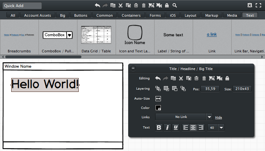The image size is (265, 151).
Task: Toggle markup visibility icon near full screen
Action: coord(250,5)
